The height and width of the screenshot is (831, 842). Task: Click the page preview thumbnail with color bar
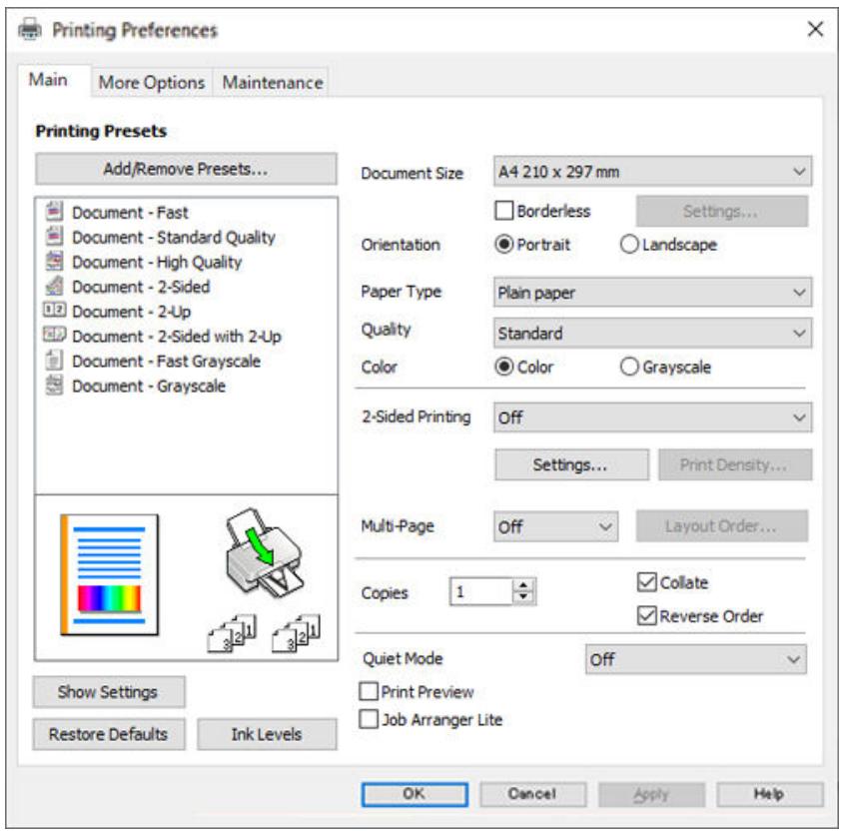point(110,575)
